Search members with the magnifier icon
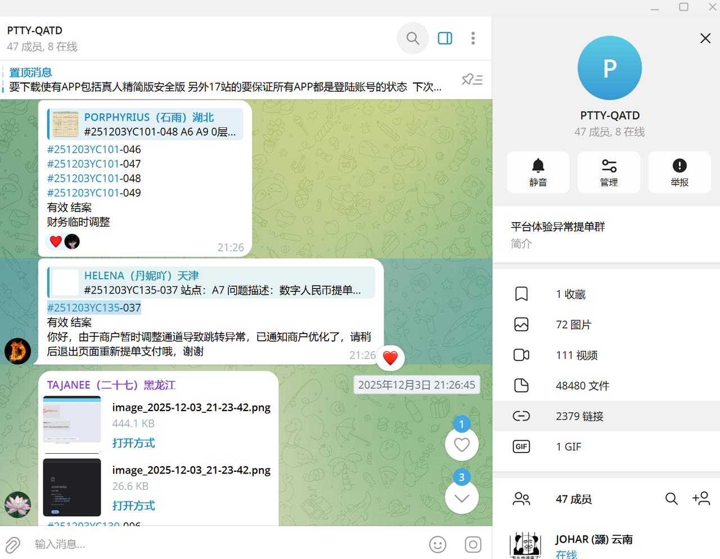This screenshot has width=720, height=559. [x=671, y=499]
